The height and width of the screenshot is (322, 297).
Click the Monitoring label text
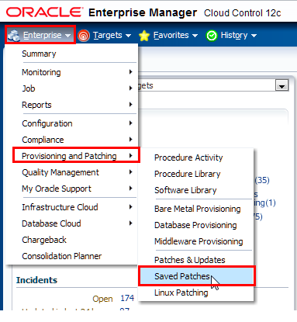coord(41,72)
